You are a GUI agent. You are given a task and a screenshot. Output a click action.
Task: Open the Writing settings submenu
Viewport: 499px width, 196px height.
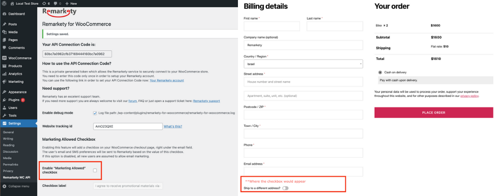[x=8, y=139]
